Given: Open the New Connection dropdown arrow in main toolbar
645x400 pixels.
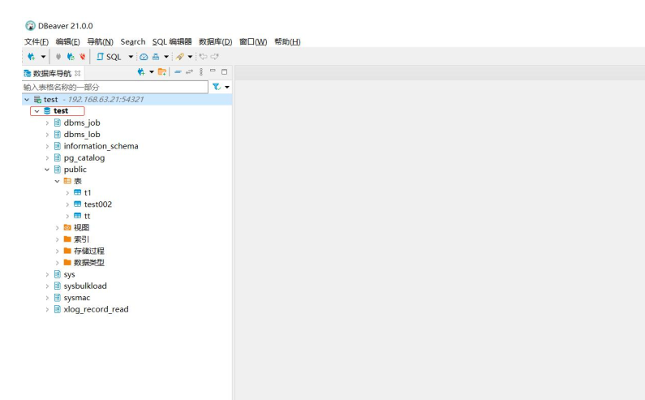Looking at the screenshot, I should pos(43,57).
